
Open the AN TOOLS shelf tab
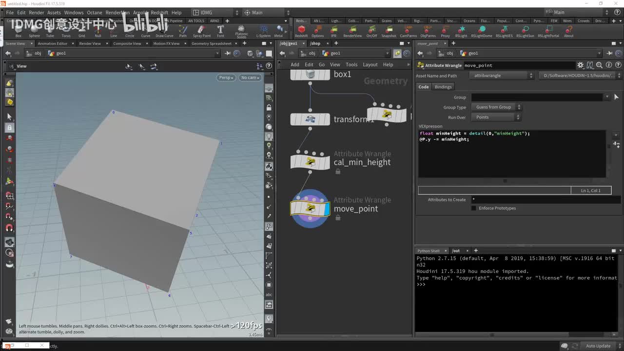pos(196,21)
